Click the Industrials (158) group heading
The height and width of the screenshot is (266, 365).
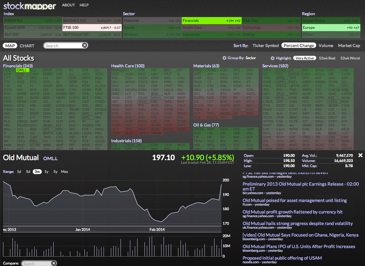click(126, 141)
